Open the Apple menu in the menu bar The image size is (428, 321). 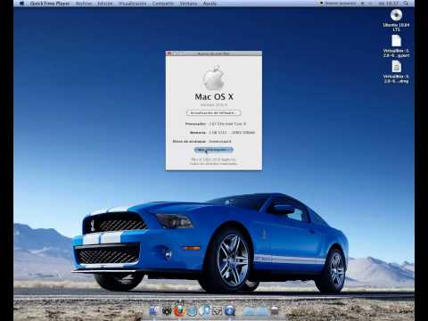pyautogui.click(x=21, y=4)
